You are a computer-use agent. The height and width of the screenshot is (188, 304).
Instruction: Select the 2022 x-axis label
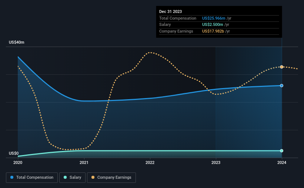[150, 162]
